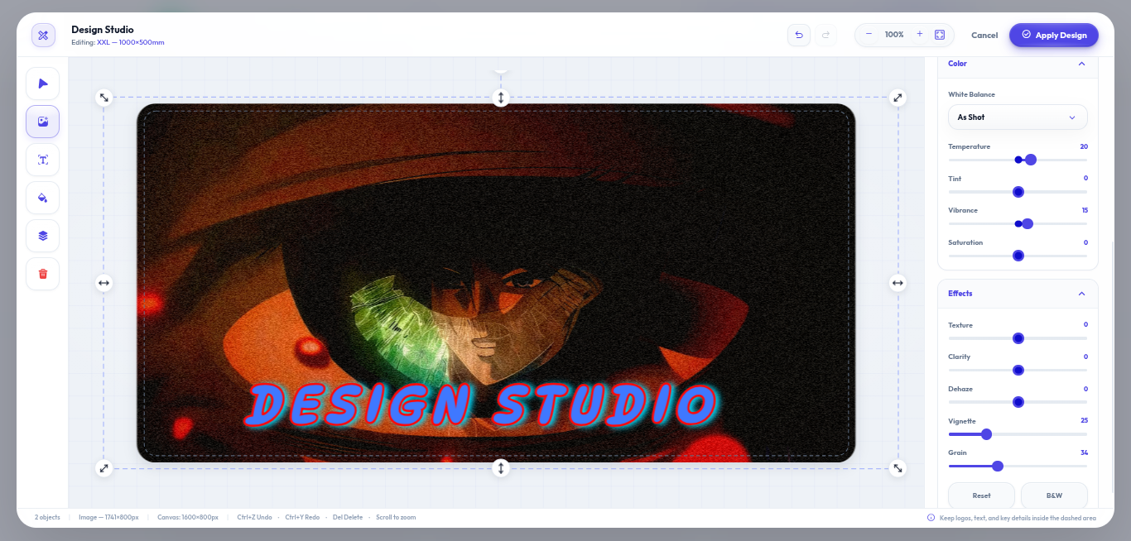Adjust the Clarity slider
1131x541 pixels.
1018,370
